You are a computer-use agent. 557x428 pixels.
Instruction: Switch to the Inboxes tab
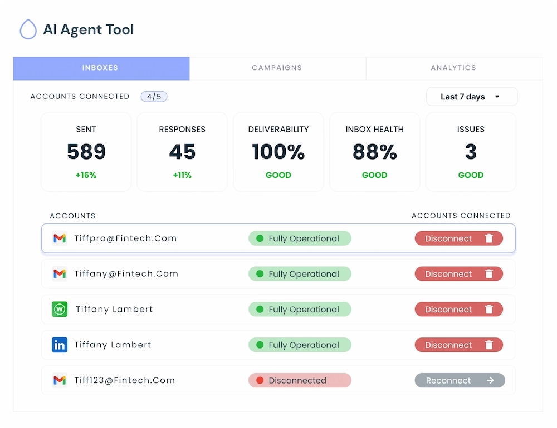(101, 68)
